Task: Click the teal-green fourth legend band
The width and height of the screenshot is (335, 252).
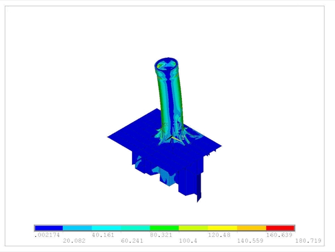Action: click(135, 228)
